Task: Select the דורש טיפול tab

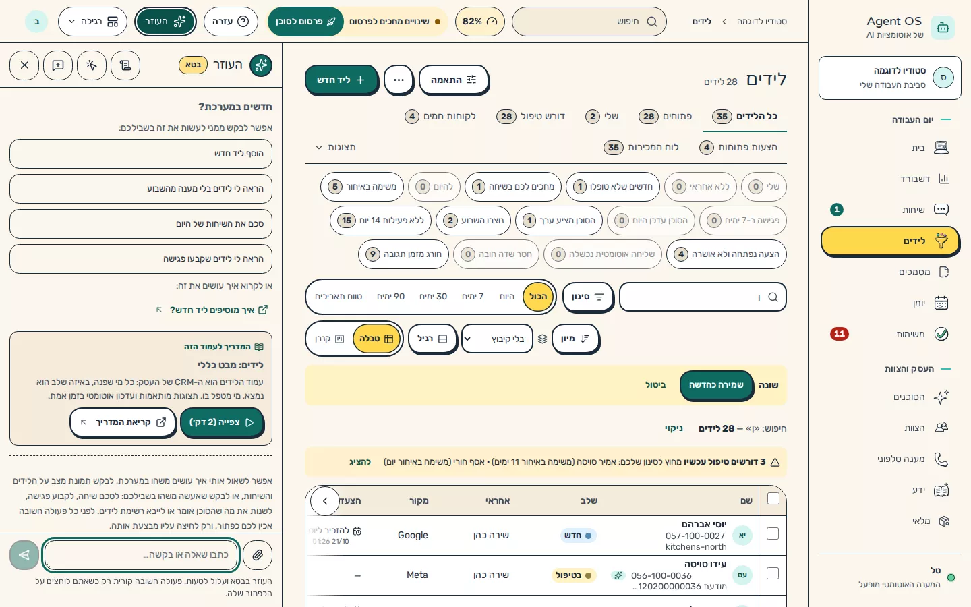Action: [x=531, y=116]
